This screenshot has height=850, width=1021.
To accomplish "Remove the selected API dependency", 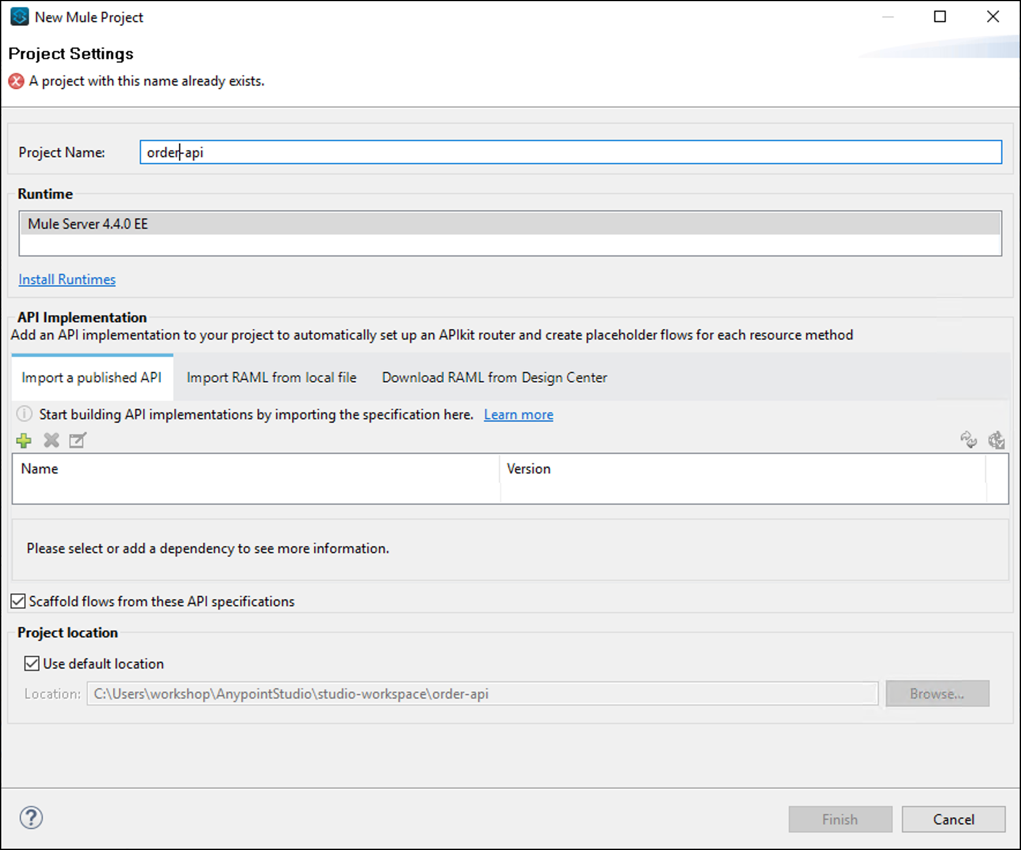I will pos(51,441).
